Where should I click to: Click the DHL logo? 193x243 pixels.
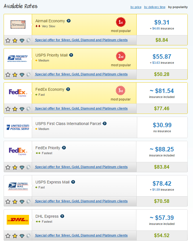pyautogui.click(x=18, y=220)
